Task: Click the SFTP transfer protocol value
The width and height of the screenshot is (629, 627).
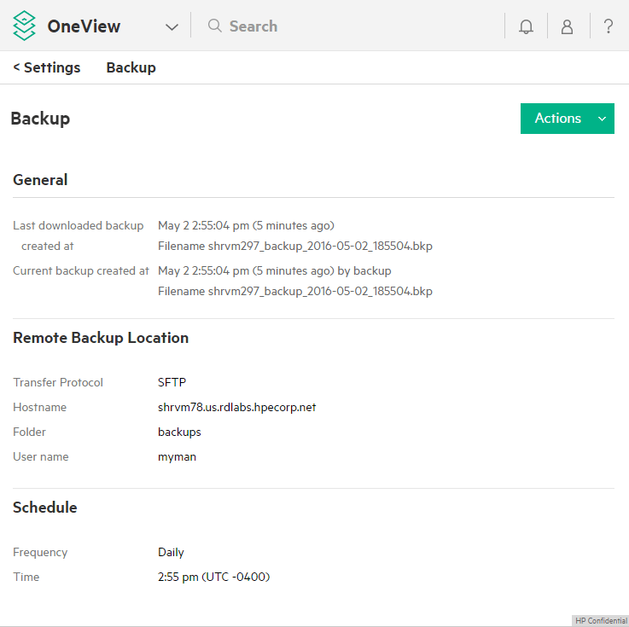Action: tap(172, 382)
